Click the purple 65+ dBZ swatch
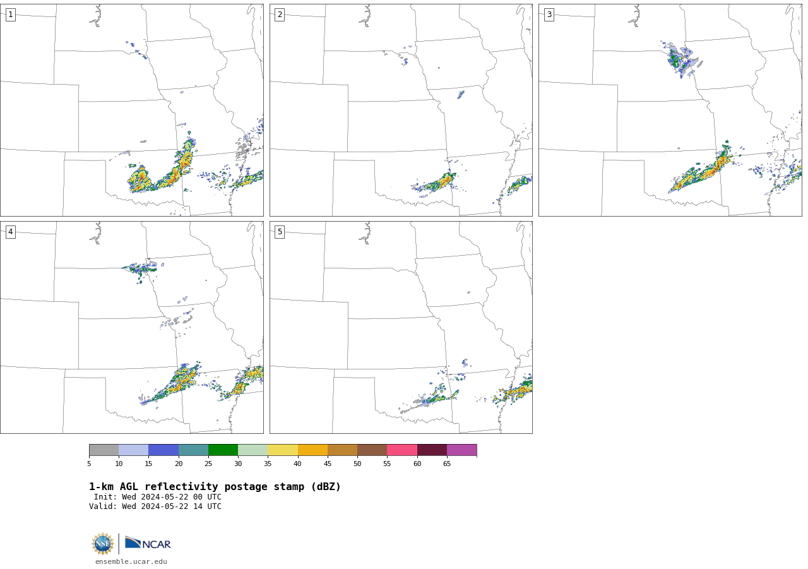This screenshot has width=808, height=569. pyautogui.click(x=462, y=450)
